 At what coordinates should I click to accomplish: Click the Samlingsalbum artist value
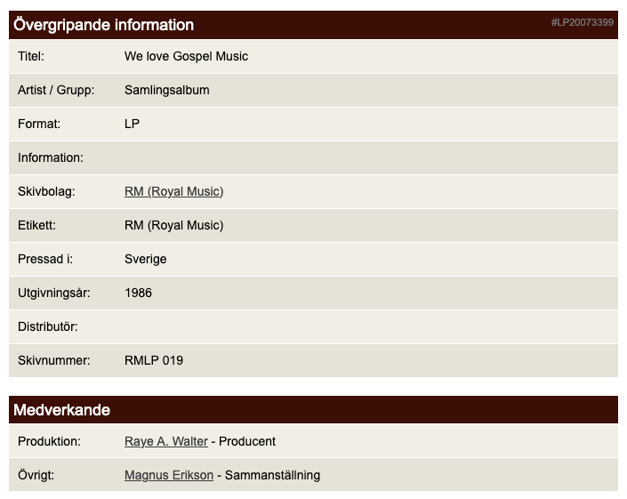tap(166, 90)
